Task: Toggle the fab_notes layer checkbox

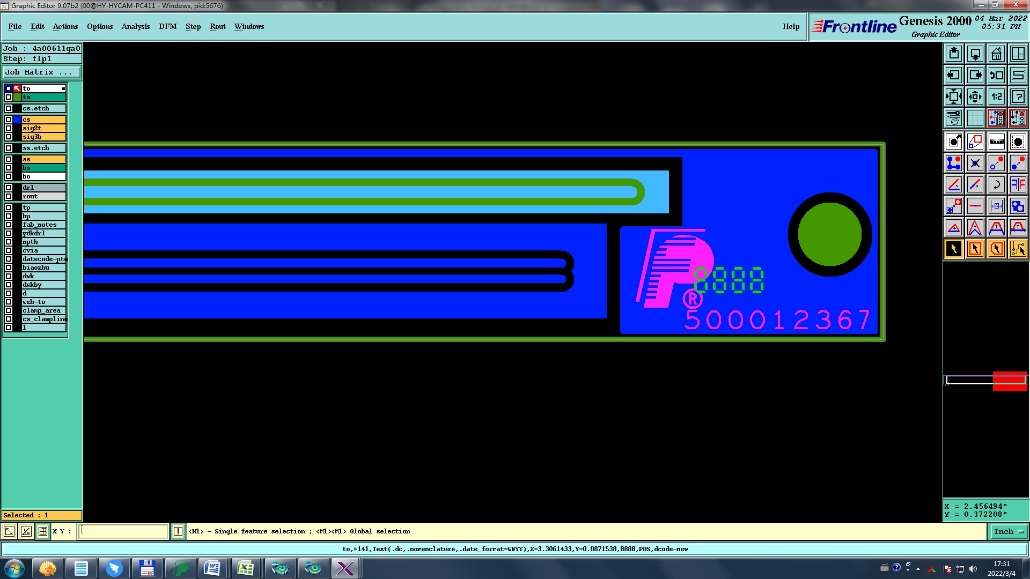Action: click(9, 225)
